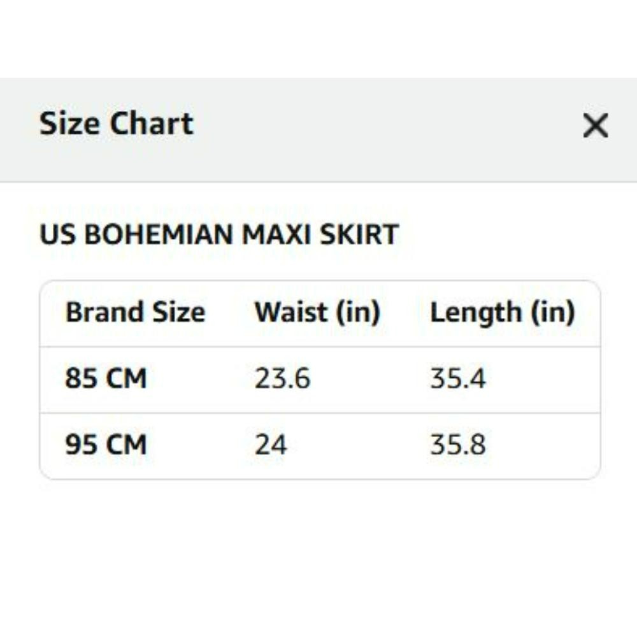Click the 35.4 length value
This screenshot has width=637, height=637.
[x=458, y=378]
